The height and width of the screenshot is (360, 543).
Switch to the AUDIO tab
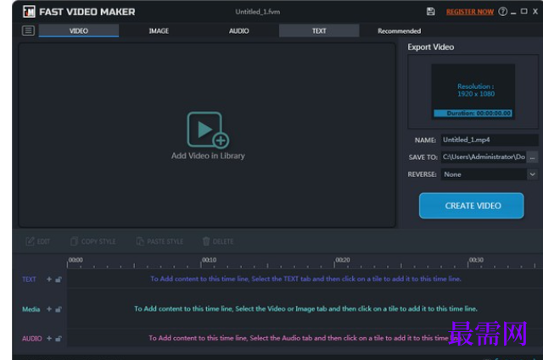point(239,30)
